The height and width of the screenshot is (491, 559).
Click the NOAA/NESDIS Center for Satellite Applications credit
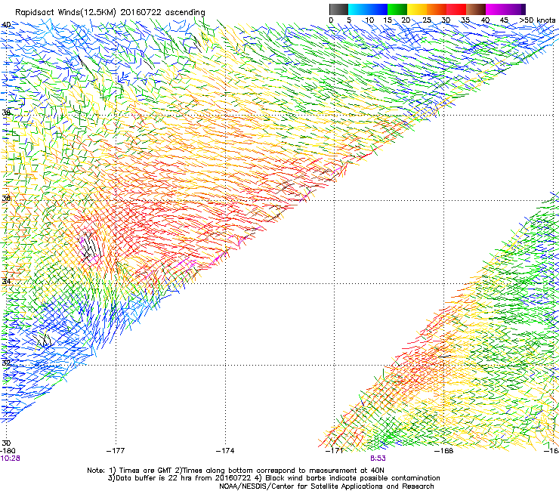(326, 486)
